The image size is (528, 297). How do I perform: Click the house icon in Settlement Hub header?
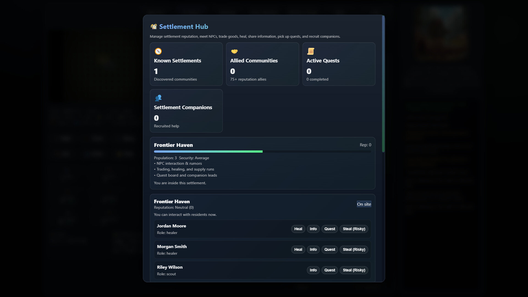[x=154, y=26]
